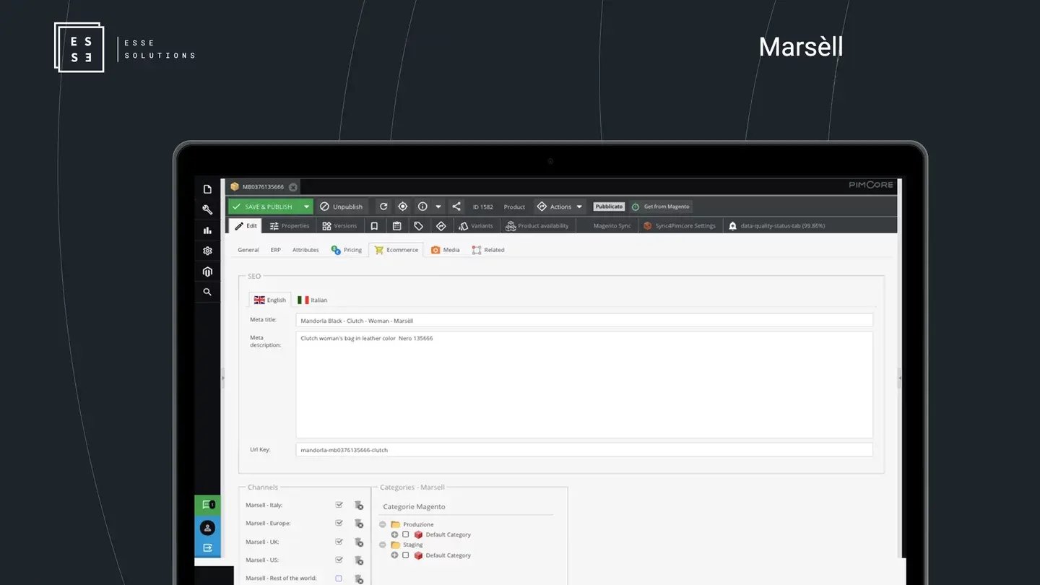Check Default Category under Produzione
Image resolution: width=1040 pixels, height=585 pixels.
click(x=405, y=534)
